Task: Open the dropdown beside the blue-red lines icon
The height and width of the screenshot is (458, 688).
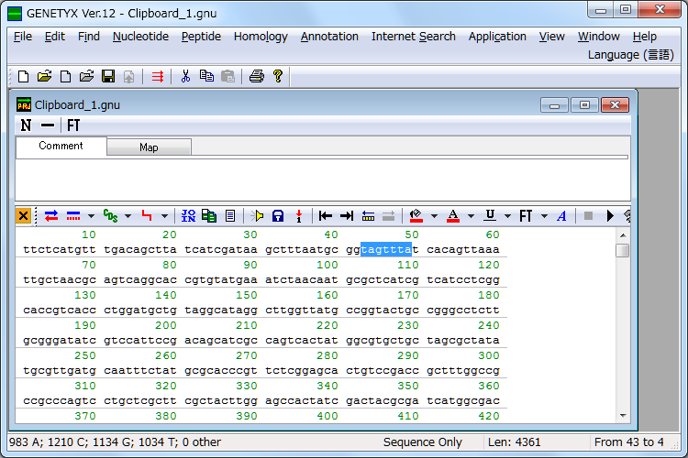Action: click(91, 215)
